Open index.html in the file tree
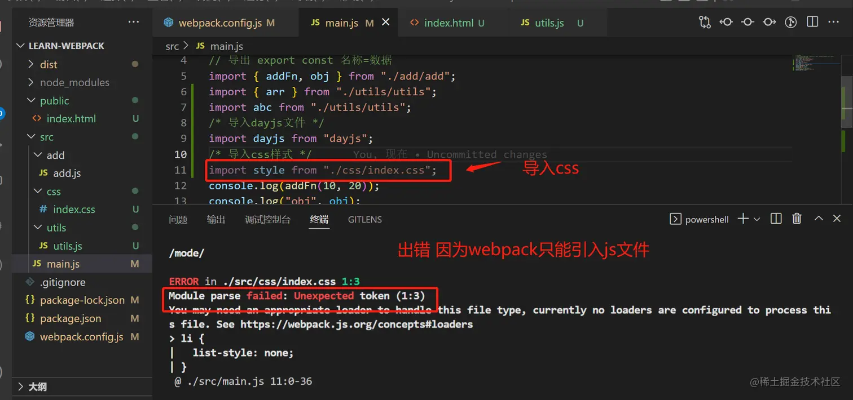853x400 pixels. (82, 118)
